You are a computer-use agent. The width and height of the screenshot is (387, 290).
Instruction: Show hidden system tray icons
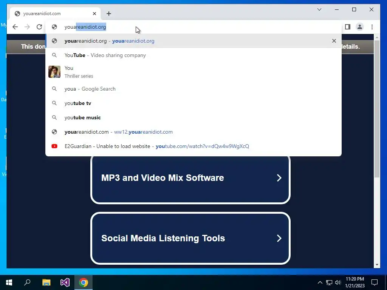320,282
